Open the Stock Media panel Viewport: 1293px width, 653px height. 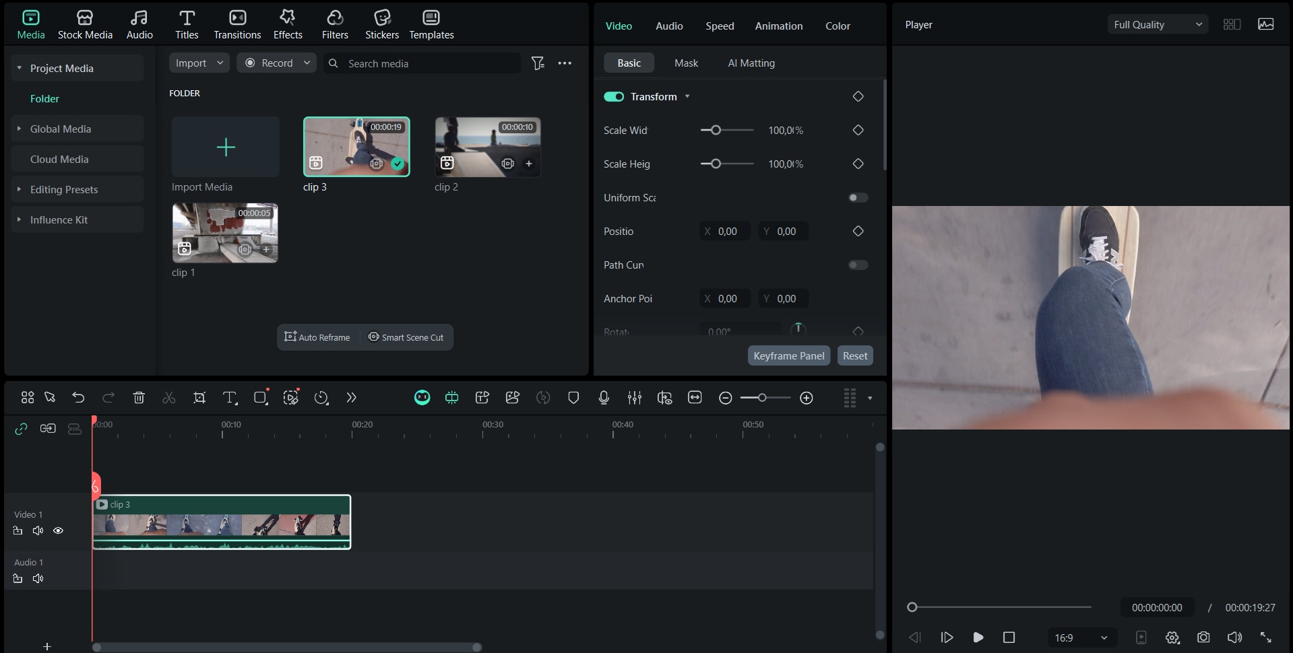coord(85,24)
